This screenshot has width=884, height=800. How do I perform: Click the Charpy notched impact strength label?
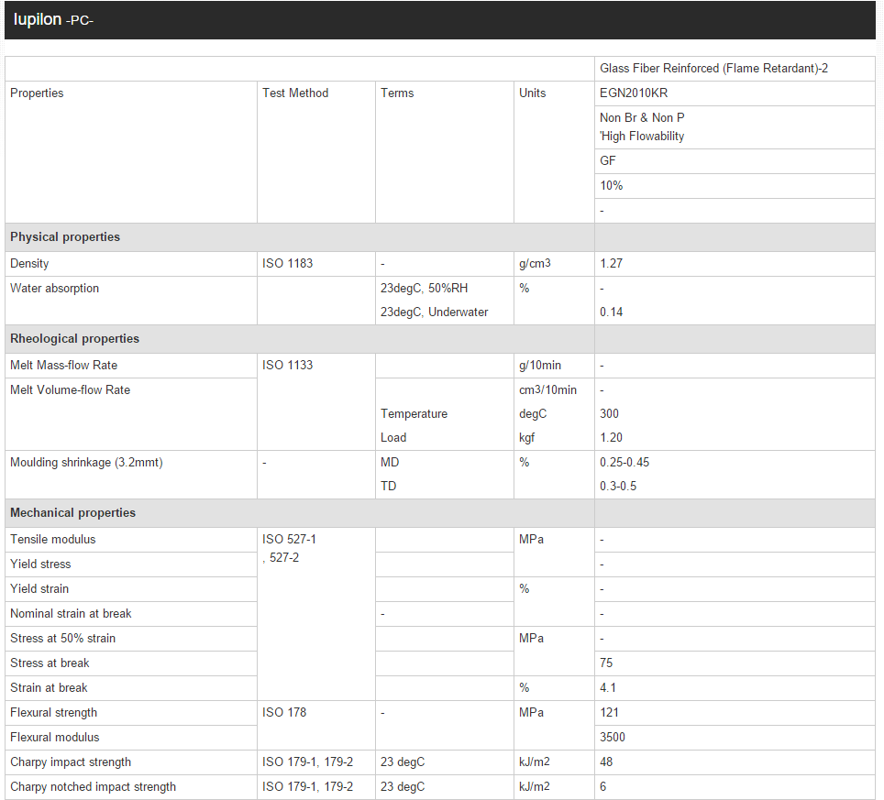pyautogui.click(x=93, y=787)
